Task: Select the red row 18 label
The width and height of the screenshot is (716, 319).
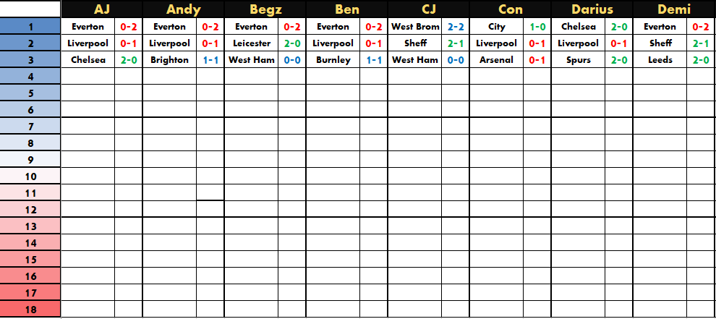Action: [30, 310]
